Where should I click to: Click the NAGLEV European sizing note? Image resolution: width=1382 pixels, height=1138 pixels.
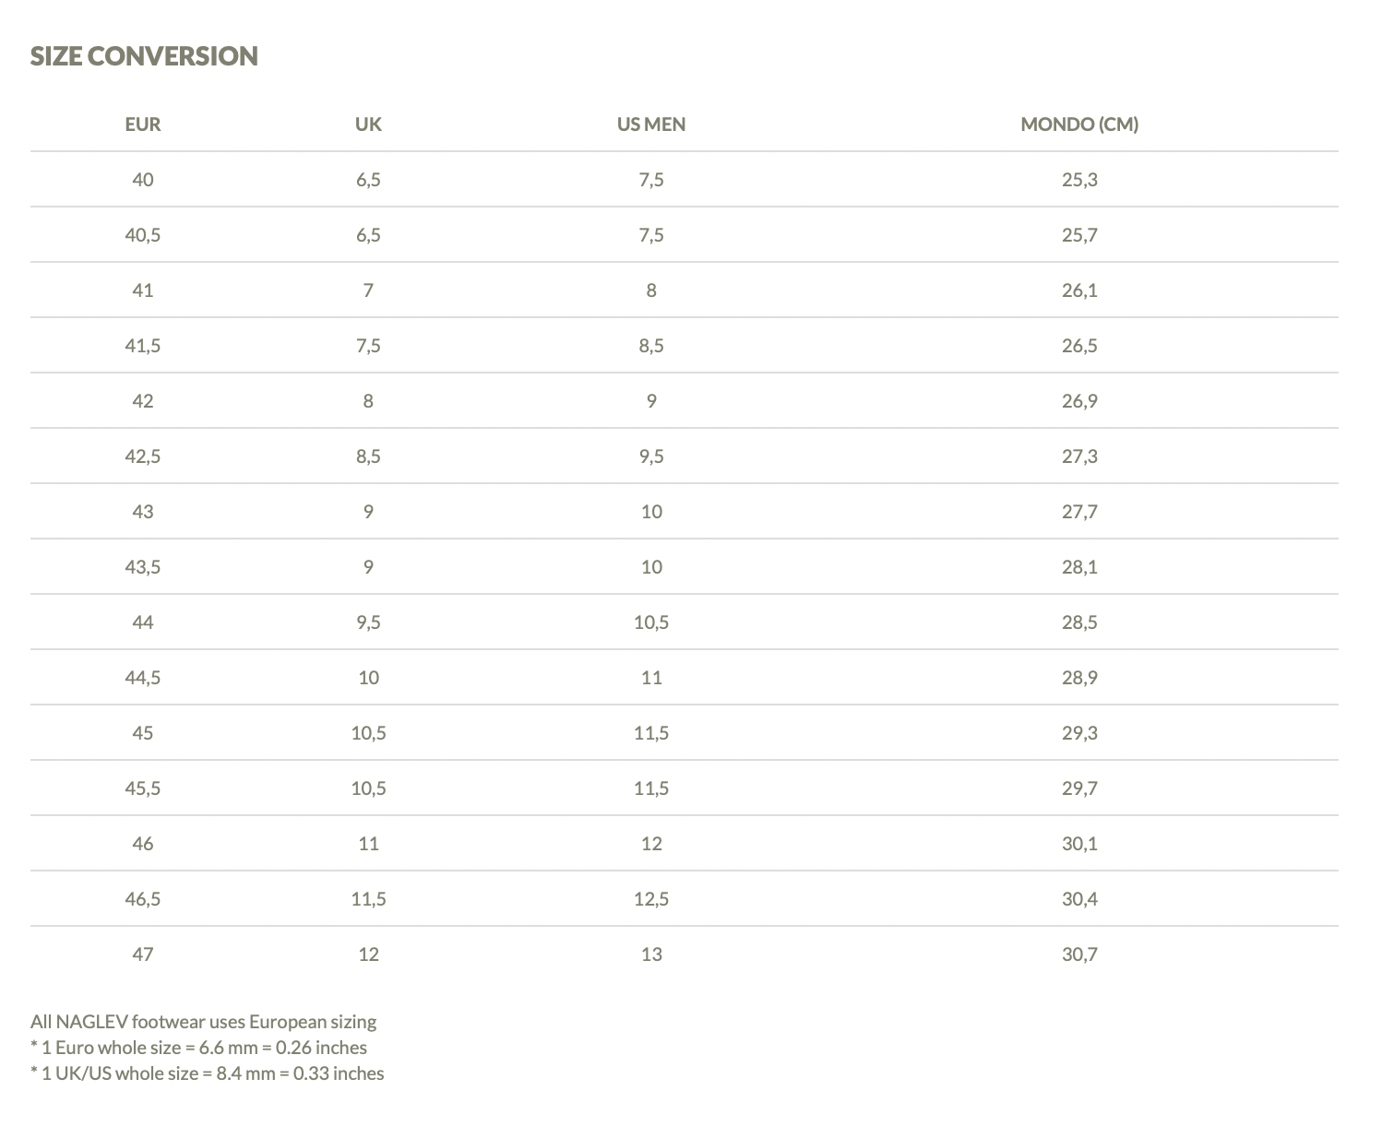tap(204, 1021)
